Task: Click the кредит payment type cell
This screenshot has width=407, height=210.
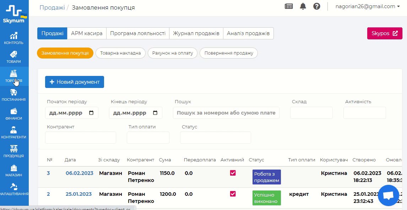Action: tap(299, 194)
